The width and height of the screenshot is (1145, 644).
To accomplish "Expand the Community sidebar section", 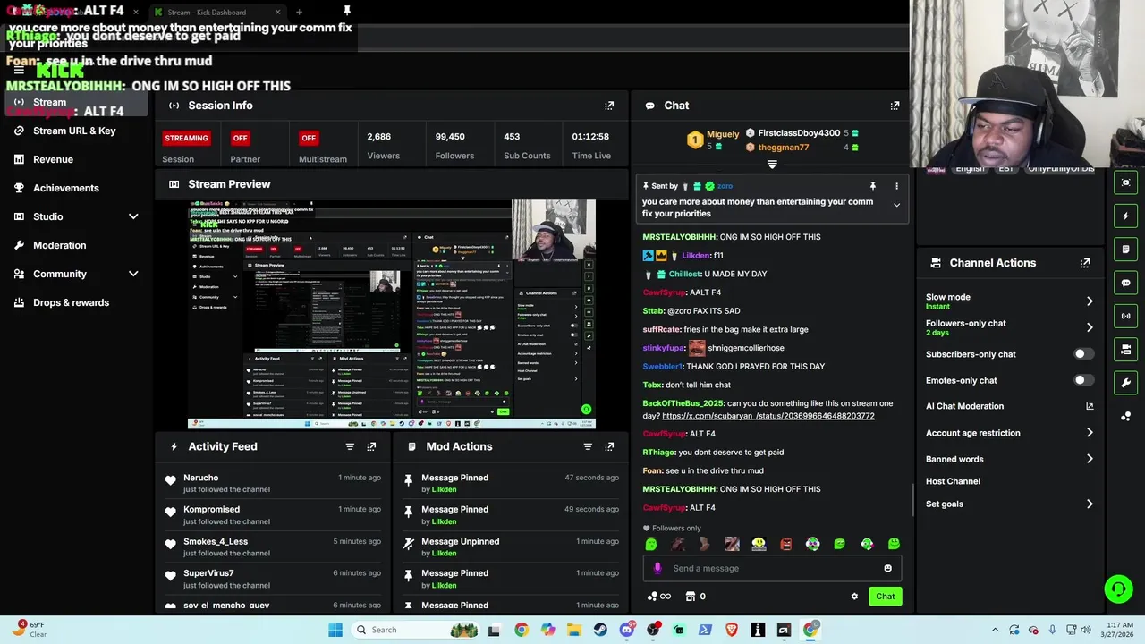I will point(133,274).
